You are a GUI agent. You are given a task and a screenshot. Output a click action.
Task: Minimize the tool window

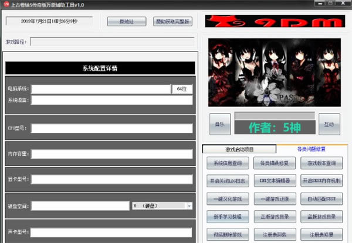tap(320, 4)
